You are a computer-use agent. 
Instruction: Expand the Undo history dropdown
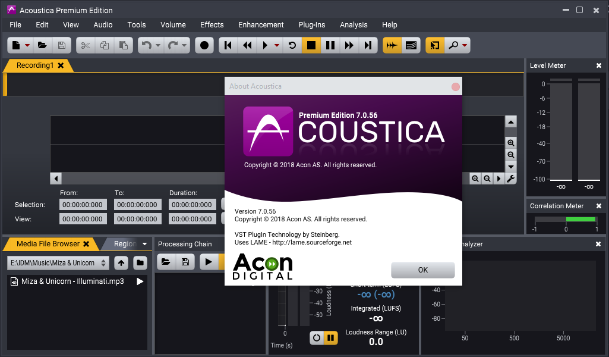(x=157, y=45)
